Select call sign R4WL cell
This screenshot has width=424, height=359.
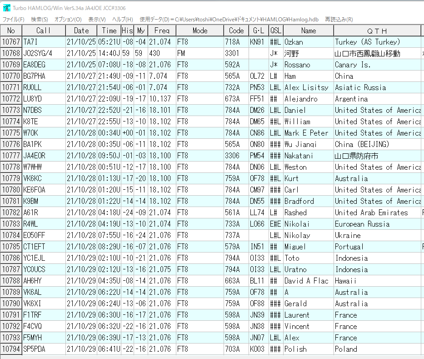click(x=44, y=224)
